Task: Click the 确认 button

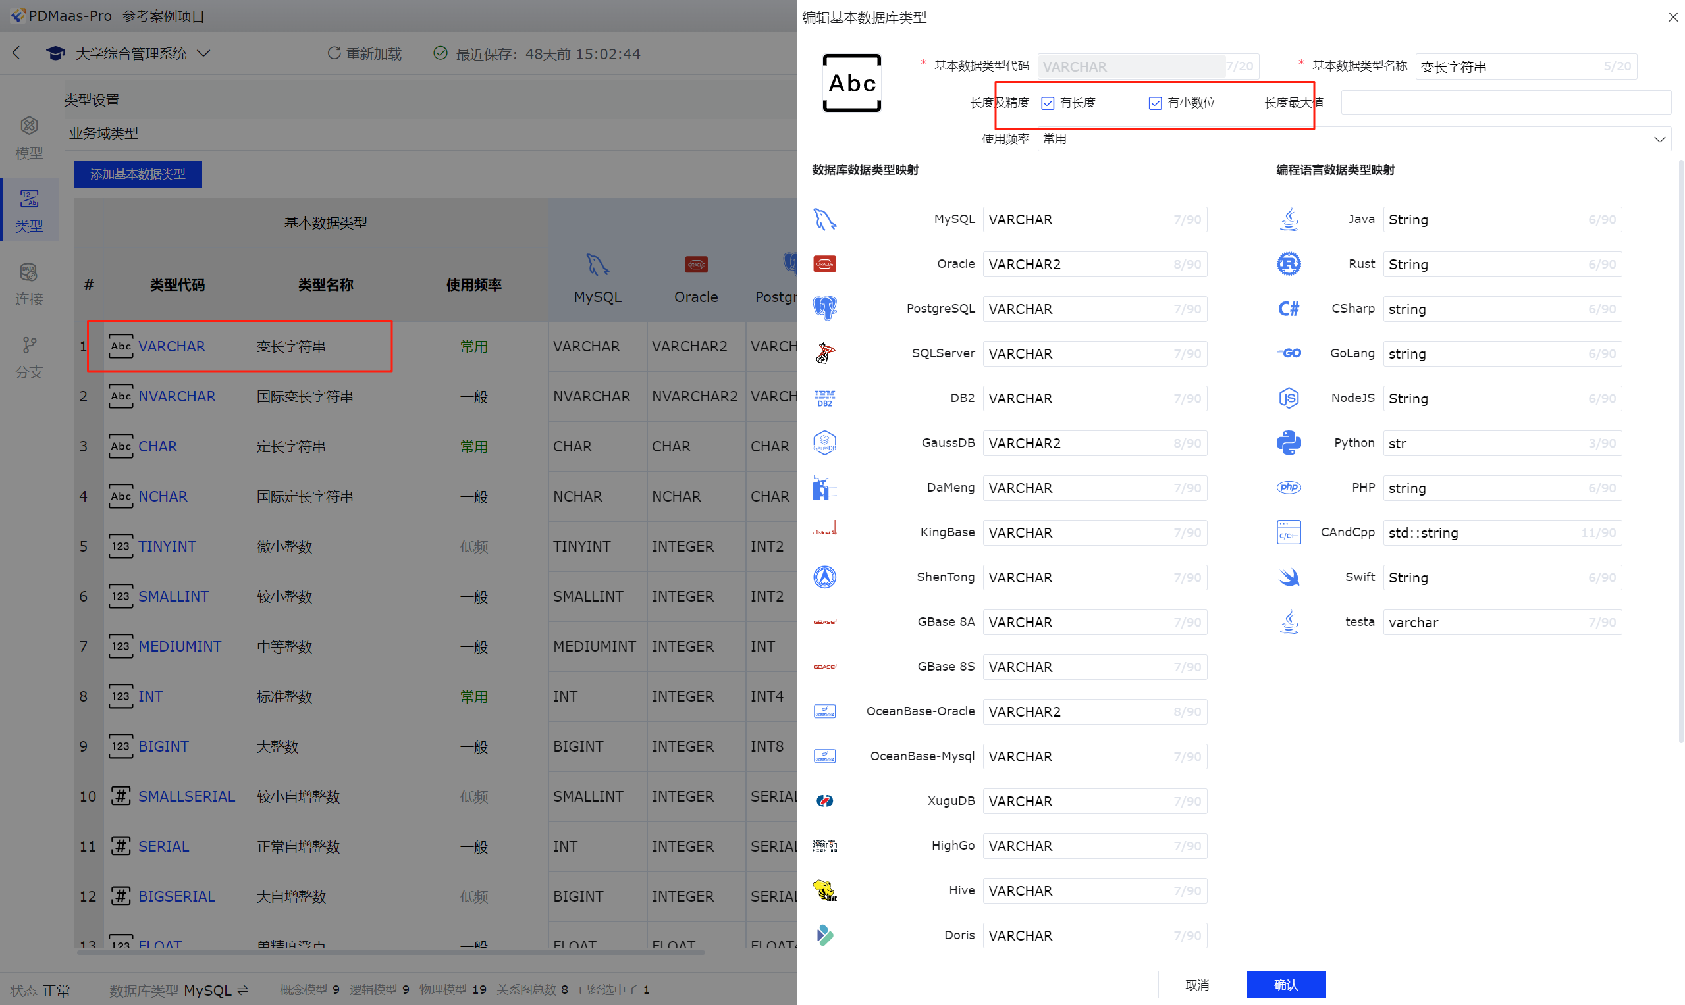Action: [1285, 984]
